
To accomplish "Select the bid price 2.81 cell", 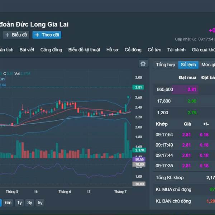I will (x=192, y=90).
